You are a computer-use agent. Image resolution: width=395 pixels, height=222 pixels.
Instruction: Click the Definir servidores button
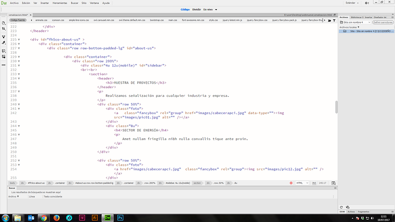[x=383, y=23]
